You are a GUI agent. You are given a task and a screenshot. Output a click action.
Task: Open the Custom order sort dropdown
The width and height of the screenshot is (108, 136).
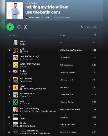click(x=94, y=27)
